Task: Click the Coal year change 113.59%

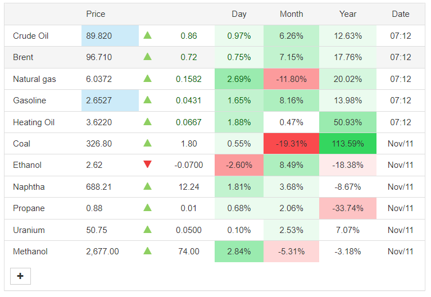Action: point(348,143)
